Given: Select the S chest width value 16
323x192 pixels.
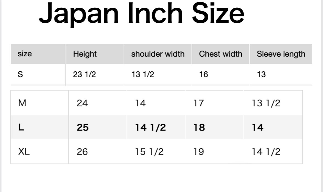Looking at the screenshot, I should (204, 74).
